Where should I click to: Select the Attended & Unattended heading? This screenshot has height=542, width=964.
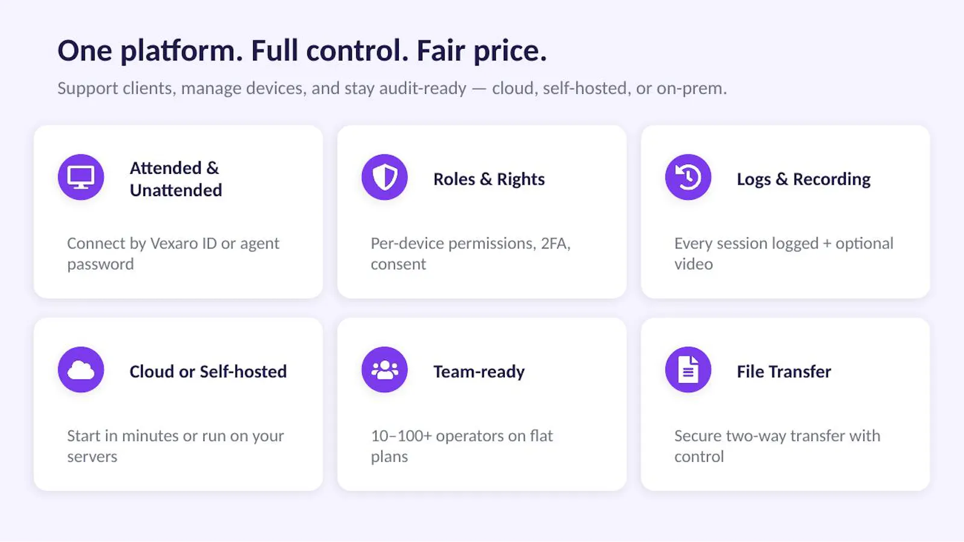tap(176, 179)
